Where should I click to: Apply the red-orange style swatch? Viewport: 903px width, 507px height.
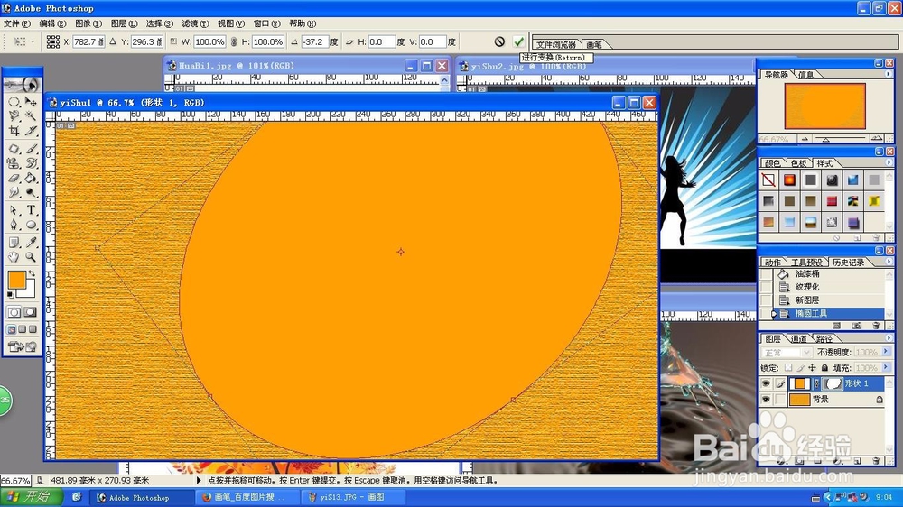click(x=789, y=180)
